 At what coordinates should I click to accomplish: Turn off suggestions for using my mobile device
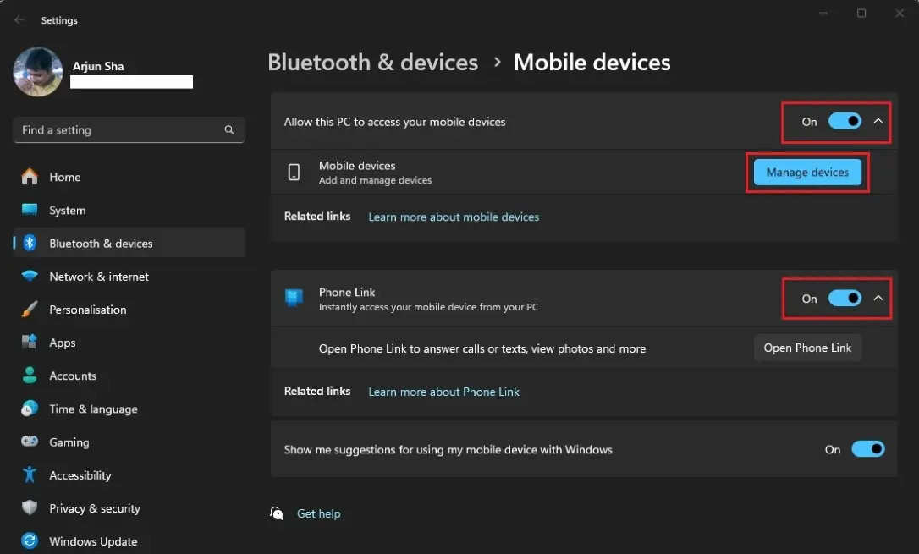(x=868, y=448)
